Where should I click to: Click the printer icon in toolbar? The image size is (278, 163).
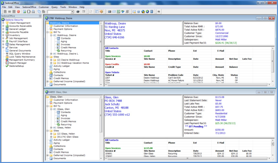coord(33,12)
